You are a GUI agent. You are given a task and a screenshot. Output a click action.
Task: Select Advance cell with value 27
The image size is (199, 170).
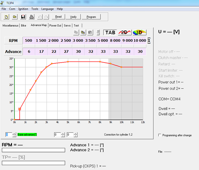point(66,52)
